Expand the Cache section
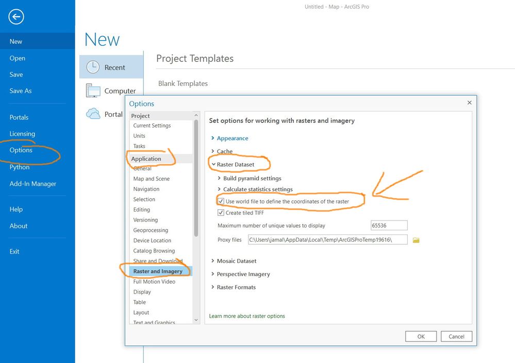The image size is (515, 363). [x=224, y=151]
